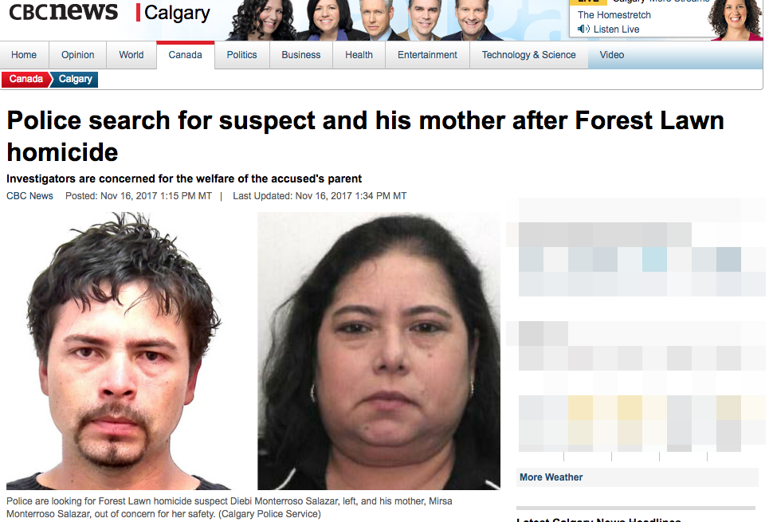The width and height of the screenshot is (773, 522).
Task: Click The Homestretch show link
Action: point(614,15)
